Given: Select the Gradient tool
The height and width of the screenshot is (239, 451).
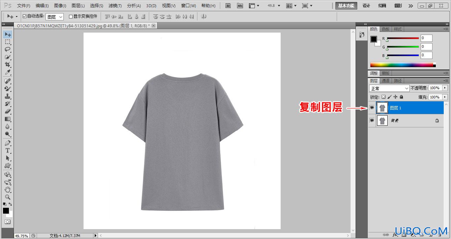Looking at the screenshot, I should click(x=8, y=119).
